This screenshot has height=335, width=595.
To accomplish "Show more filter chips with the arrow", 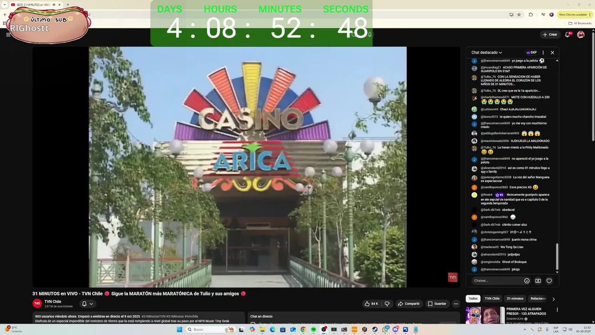I will coord(553,299).
